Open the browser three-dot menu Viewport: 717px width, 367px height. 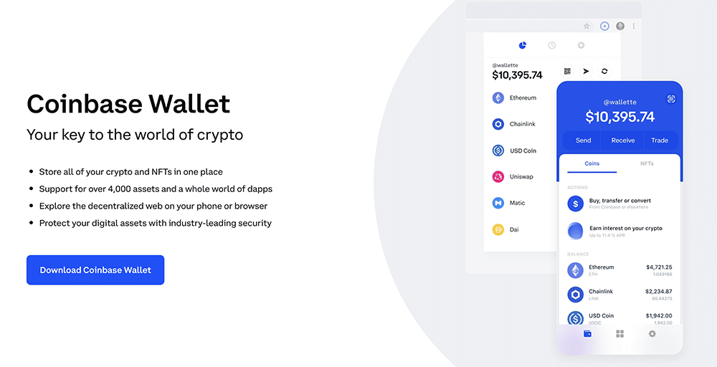pyautogui.click(x=633, y=26)
